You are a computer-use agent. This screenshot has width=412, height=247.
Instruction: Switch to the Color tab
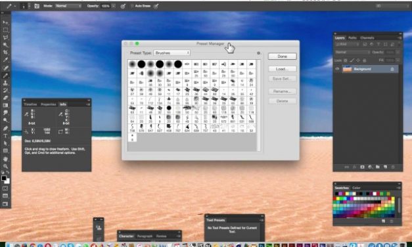356,188
